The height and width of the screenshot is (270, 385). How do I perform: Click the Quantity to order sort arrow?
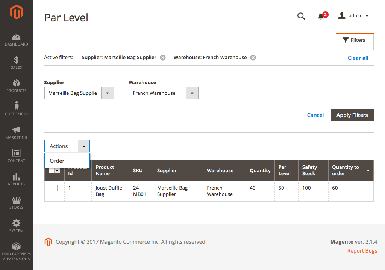coord(368,169)
